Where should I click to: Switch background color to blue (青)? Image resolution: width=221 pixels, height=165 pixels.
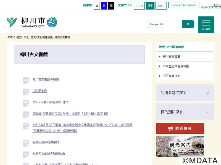click(104, 5)
